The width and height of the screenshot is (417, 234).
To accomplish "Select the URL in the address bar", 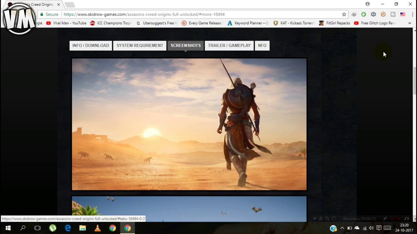I will (144, 14).
